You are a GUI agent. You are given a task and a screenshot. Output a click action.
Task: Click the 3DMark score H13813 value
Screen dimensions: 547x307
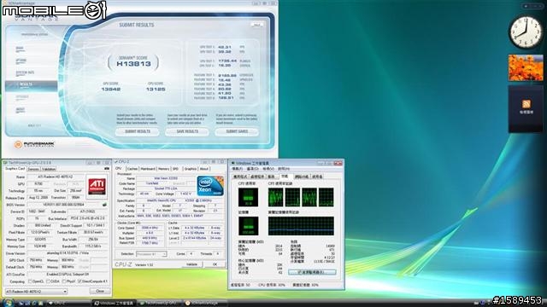133,64
